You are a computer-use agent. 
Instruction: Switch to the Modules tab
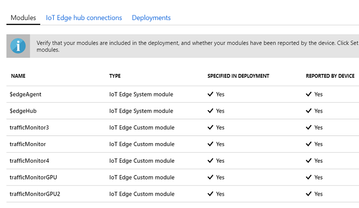click(x=23, y=18)
